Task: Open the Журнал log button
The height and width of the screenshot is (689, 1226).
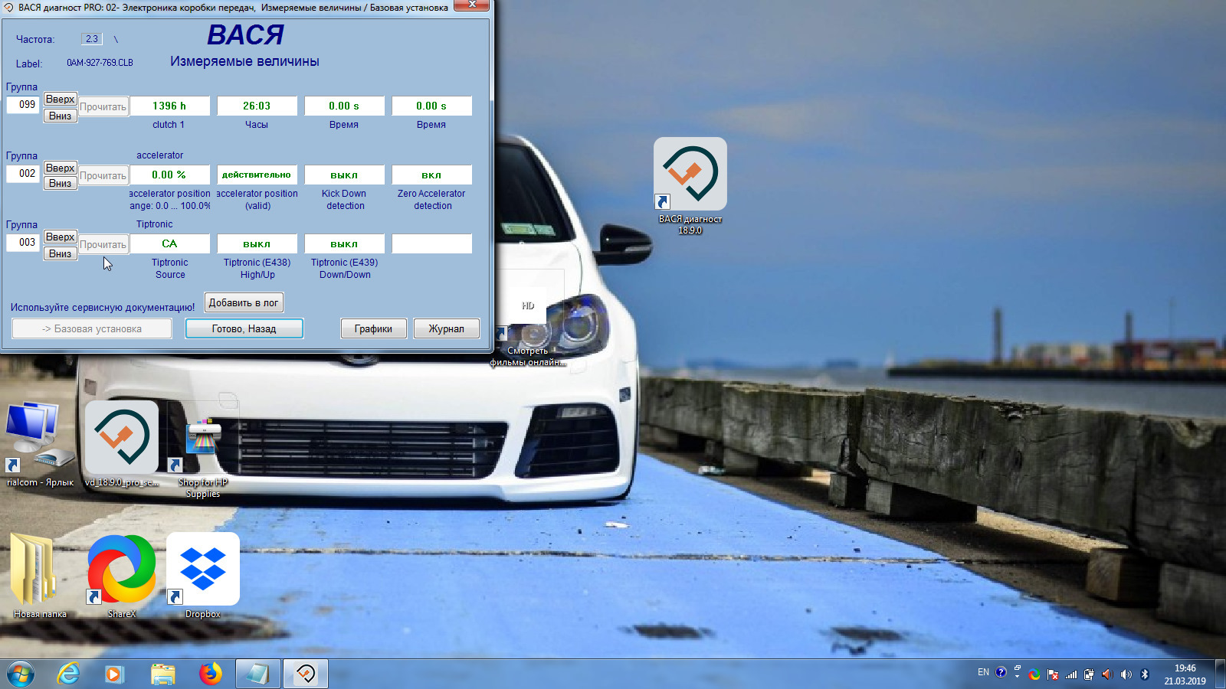Action: [447, 328]
